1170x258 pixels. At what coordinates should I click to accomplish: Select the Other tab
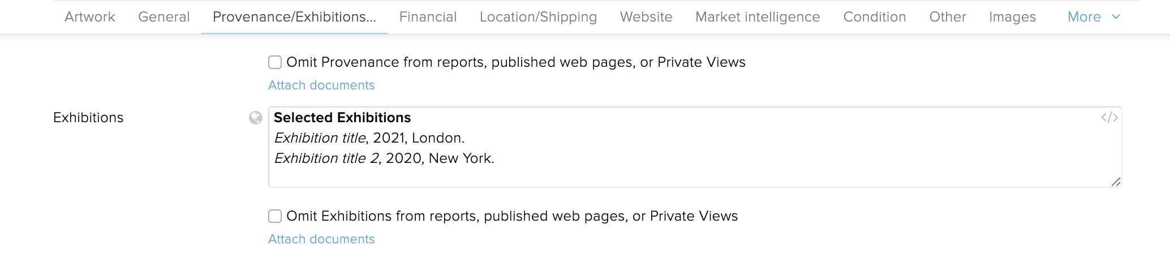tap(948, 17)
